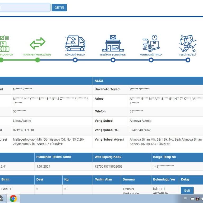
Task: Select phone number 0242 340 5662
Action: coord(140,130)
